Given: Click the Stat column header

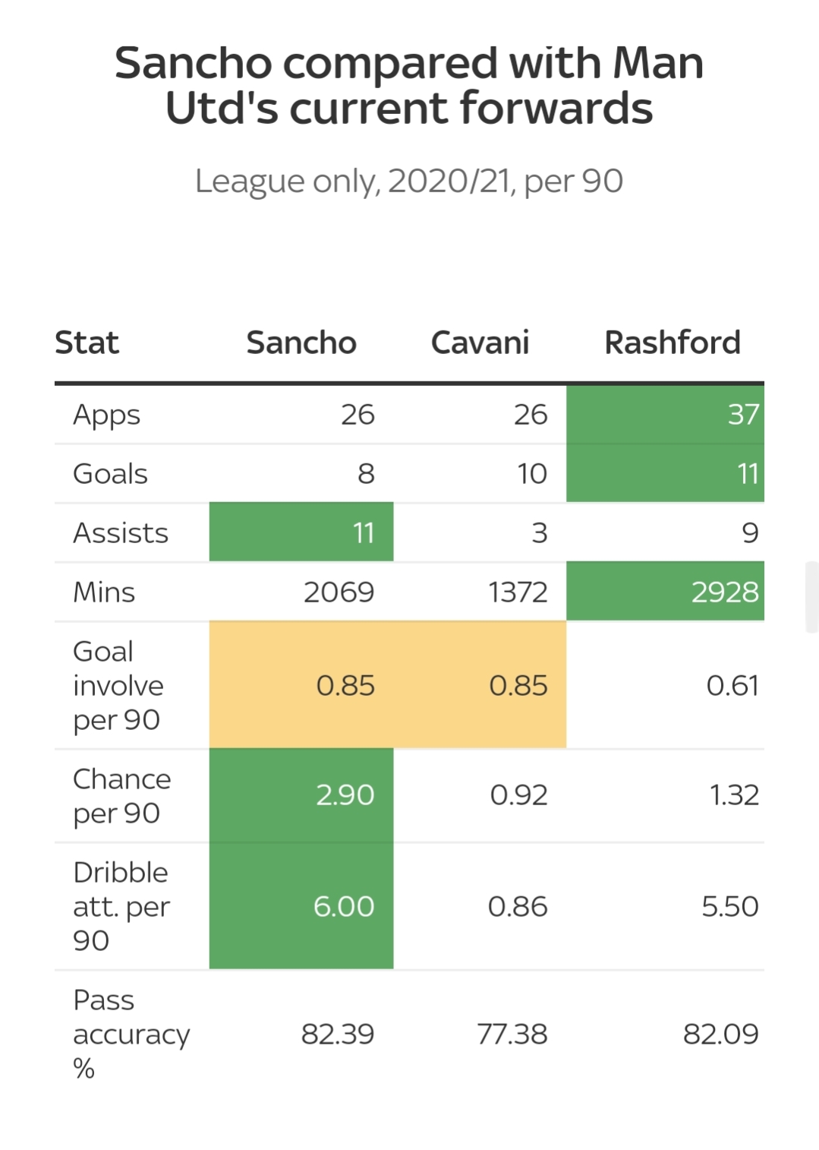Looking at the screenshot, I should 87,343.
